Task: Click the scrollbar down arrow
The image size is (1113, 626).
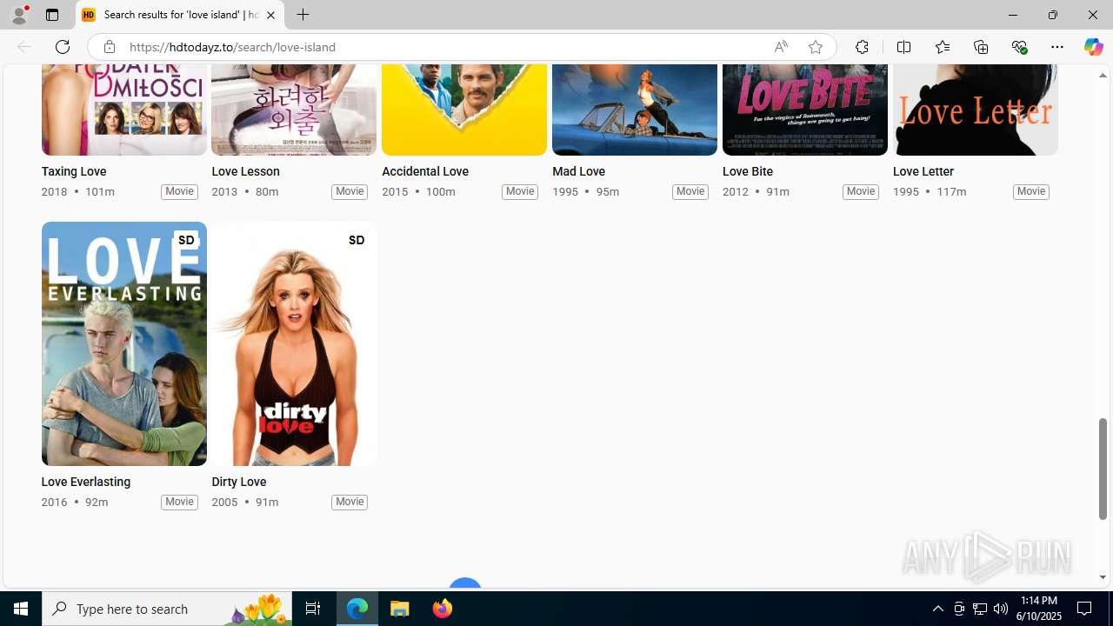Action: pyautogui.click(x=1103, y=577)
